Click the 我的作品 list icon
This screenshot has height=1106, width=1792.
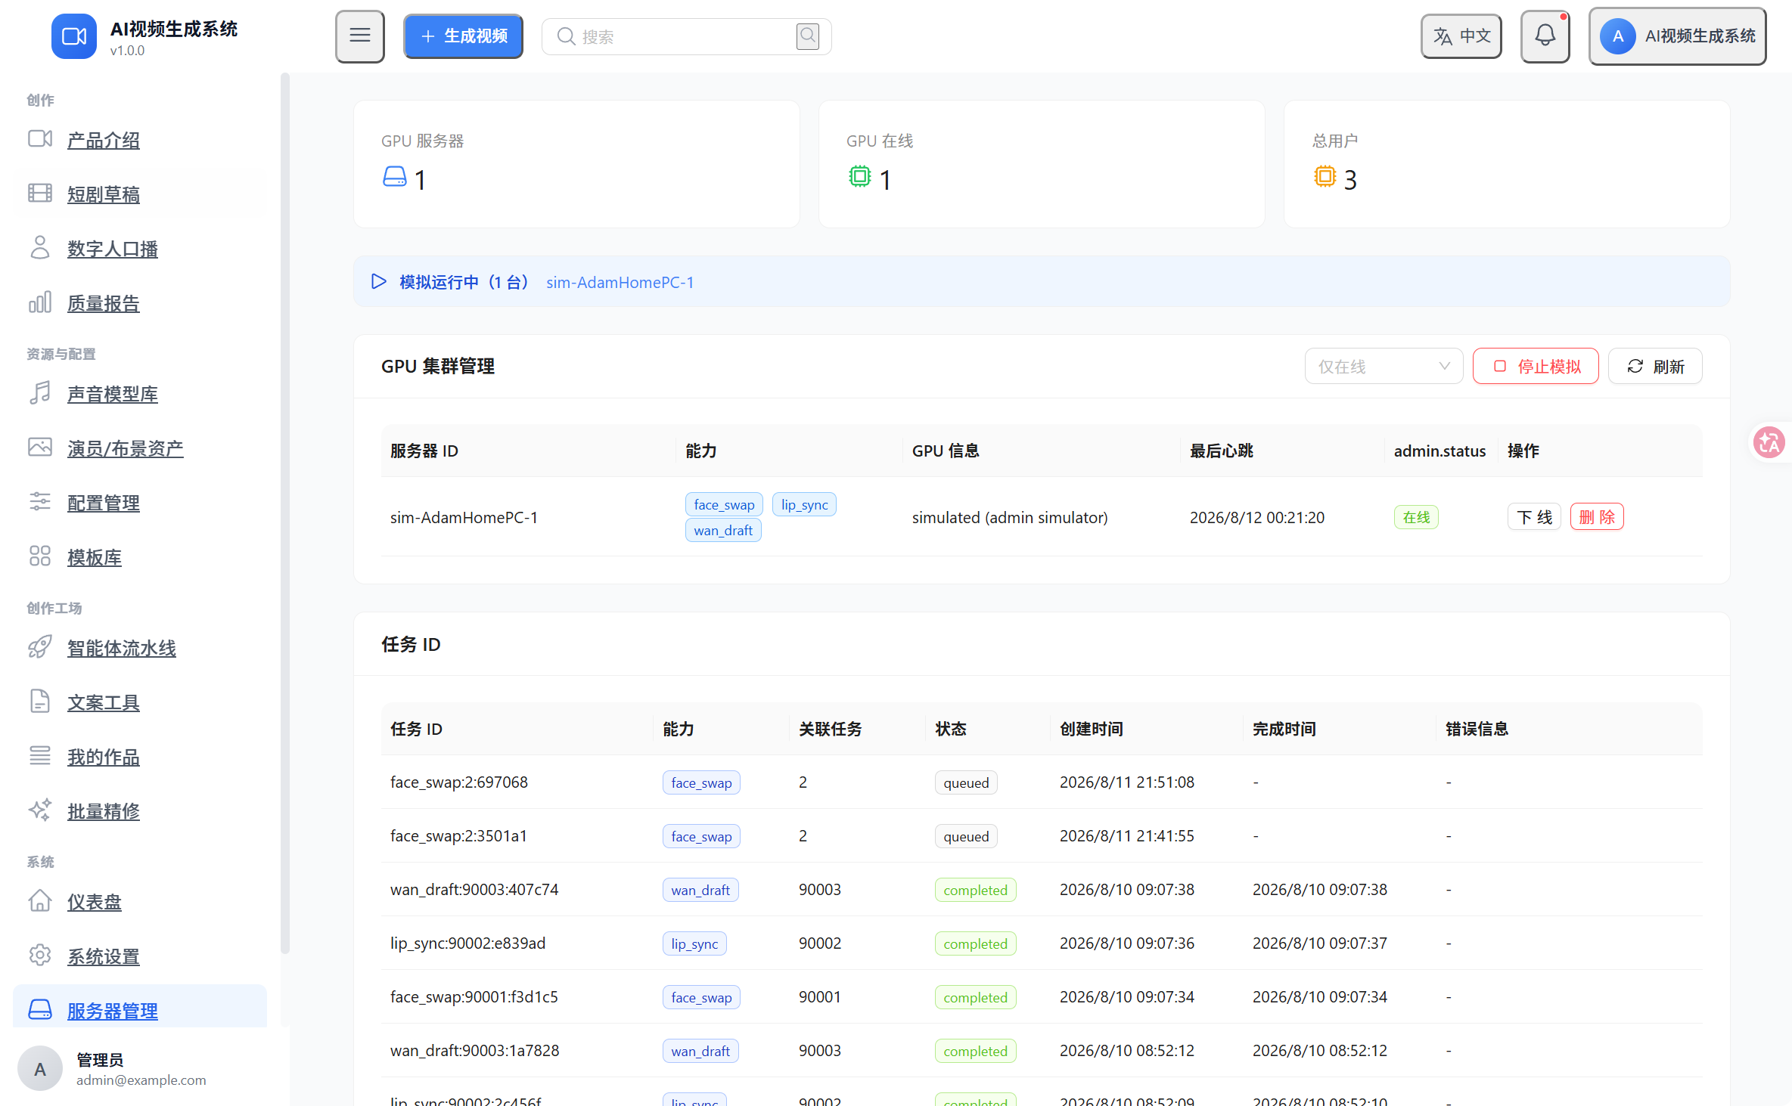click(x=40, y=756)
